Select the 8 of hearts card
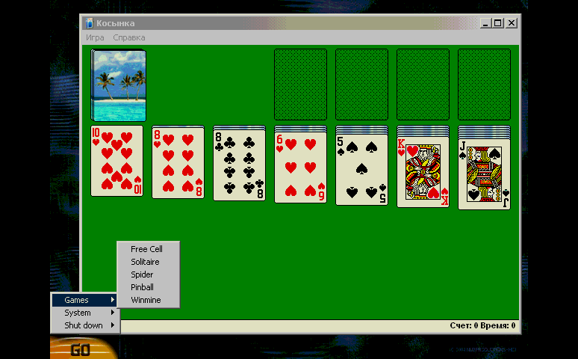Image resolution: width=578 pixels, height=359 pixels. (x=178, y=162)
